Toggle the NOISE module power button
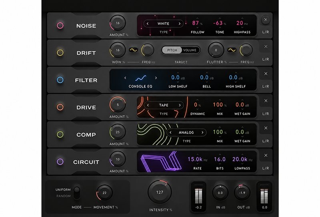320x217 pixels. tap(60, 26)
